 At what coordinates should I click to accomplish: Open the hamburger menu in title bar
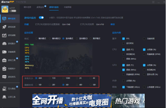153,2
